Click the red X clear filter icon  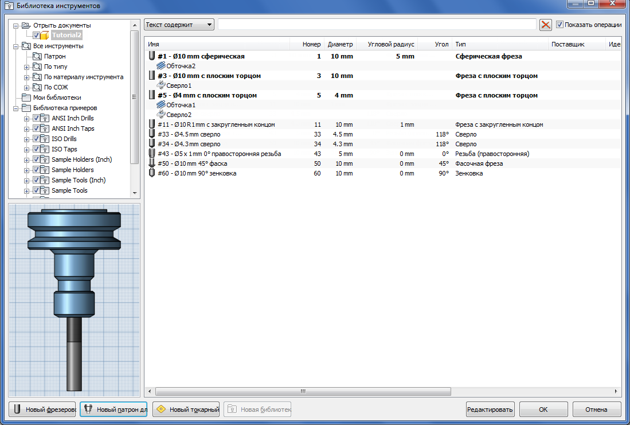(546, 25)
